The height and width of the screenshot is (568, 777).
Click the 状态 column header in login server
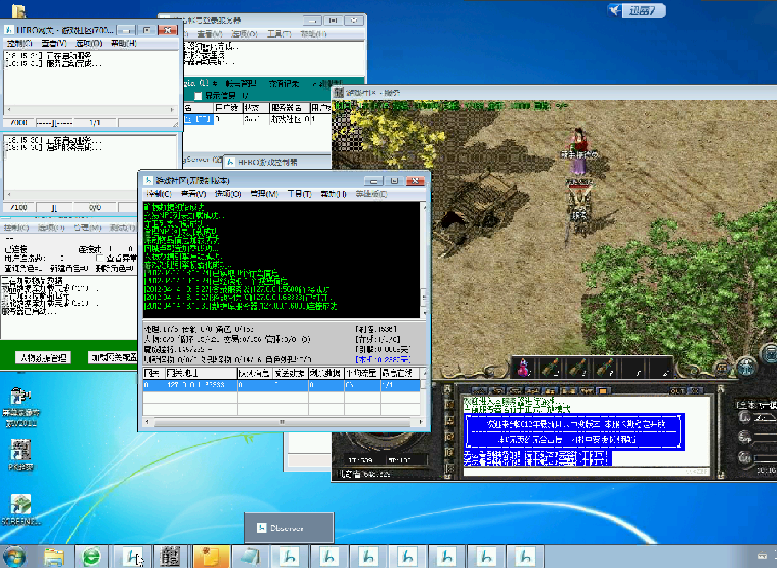[x=256, y=108]
